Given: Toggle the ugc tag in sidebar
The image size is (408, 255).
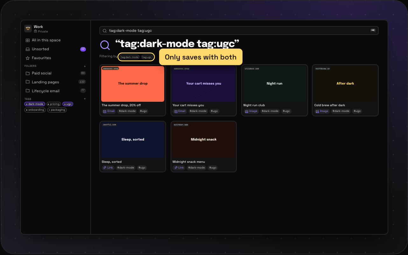Looking at the screenshot, I should (x=68, y=104).
